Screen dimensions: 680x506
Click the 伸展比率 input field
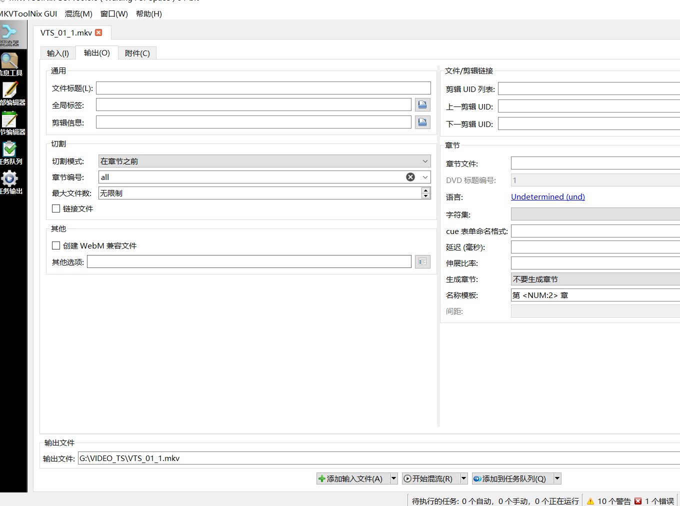click(x=595, y=262)
